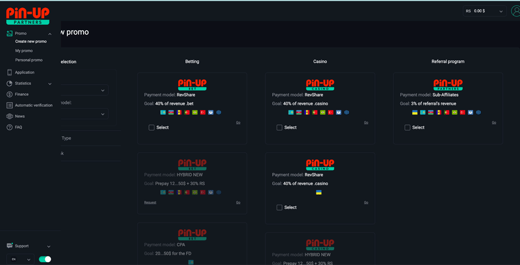Click Azerbaijan flag on Betting RevShare card
The width and height of the screenshot is (520, 265).
point(171,112)
